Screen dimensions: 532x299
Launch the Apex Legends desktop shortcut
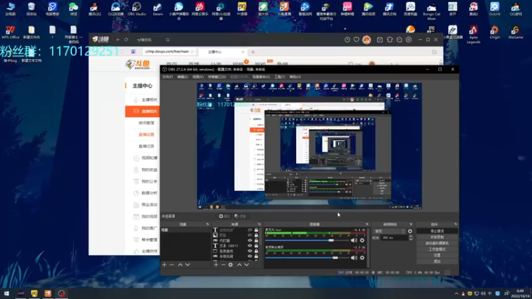click(473, 35)
